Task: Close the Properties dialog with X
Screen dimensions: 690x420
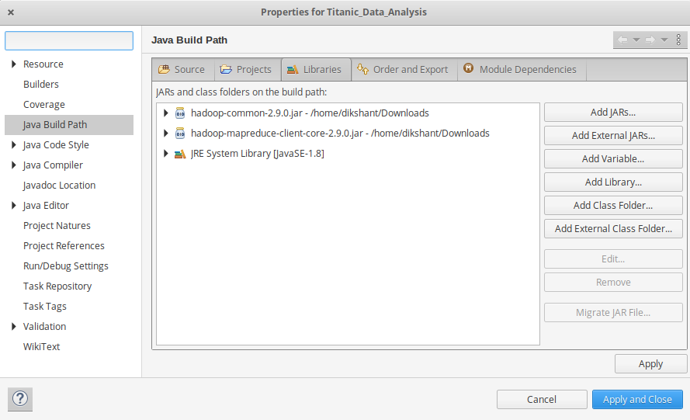Action: (11, 12)
